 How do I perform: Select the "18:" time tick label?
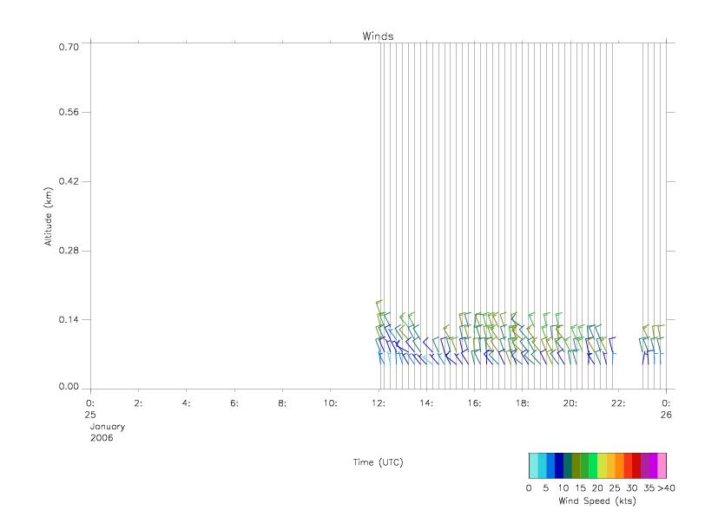522,403
